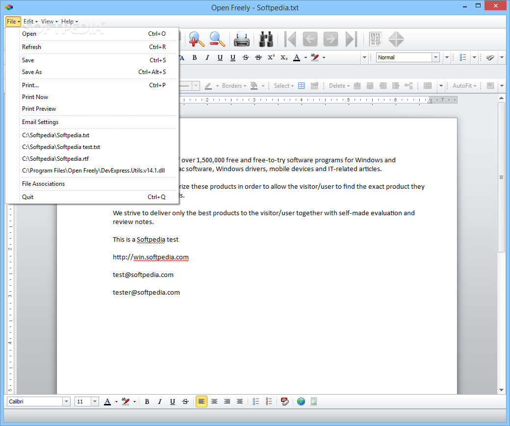Image resolution: width=510 pixels, height=426 pixels.
Task: Expand the table Delete dropdown
Action: [339, 86]
